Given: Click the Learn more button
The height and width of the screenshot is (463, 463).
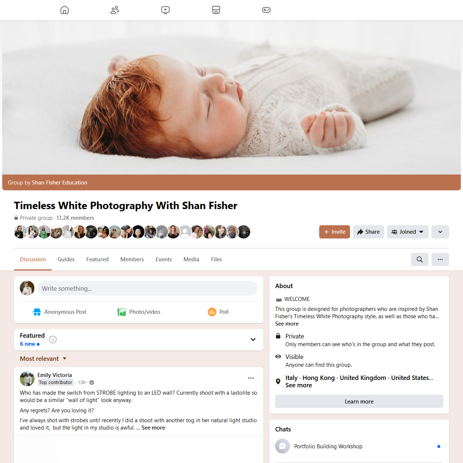Looking at the screenshot, I should point(359,401).
